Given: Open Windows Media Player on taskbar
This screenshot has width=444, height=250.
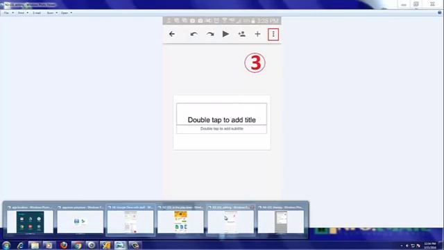Looking at the screenshot, I should [49, 245].
